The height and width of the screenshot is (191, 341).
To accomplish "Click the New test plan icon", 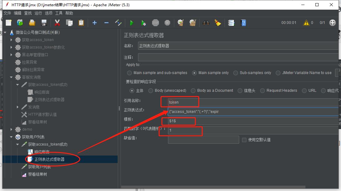I will point(8,23).
